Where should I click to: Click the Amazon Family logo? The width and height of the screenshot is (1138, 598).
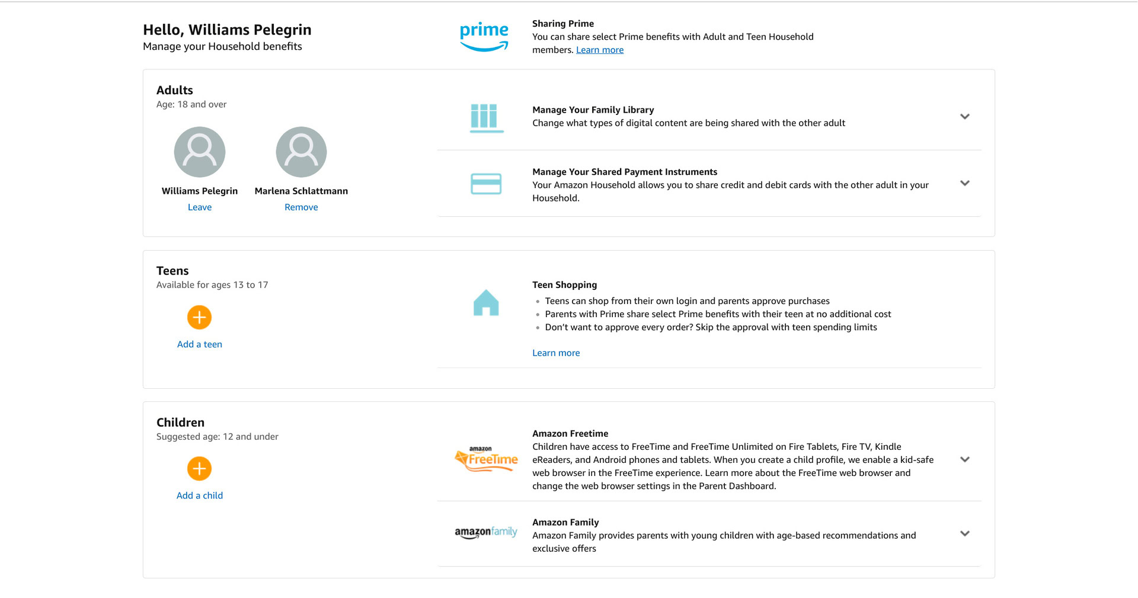tap(486, 532)
